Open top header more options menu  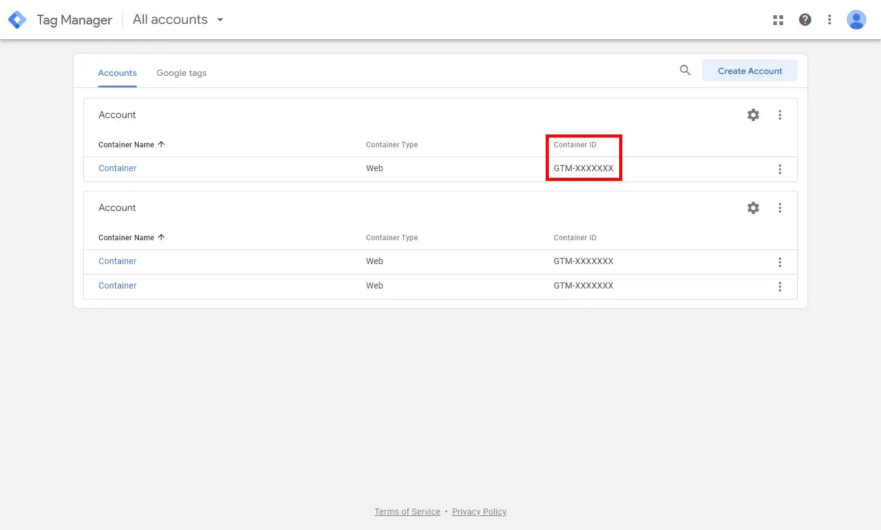pyautogui.click(x=830, y=20)
